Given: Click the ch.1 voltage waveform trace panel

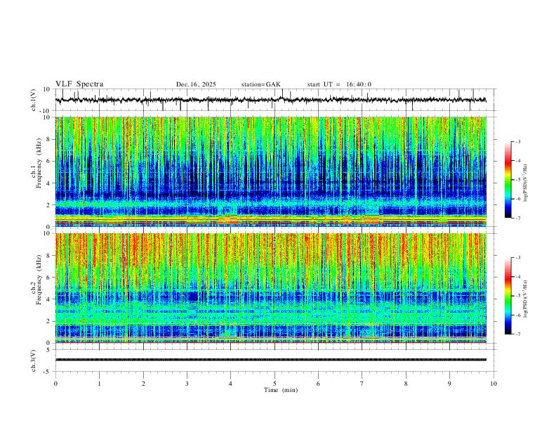Looking at the screenshot, I should click(276, 100).
